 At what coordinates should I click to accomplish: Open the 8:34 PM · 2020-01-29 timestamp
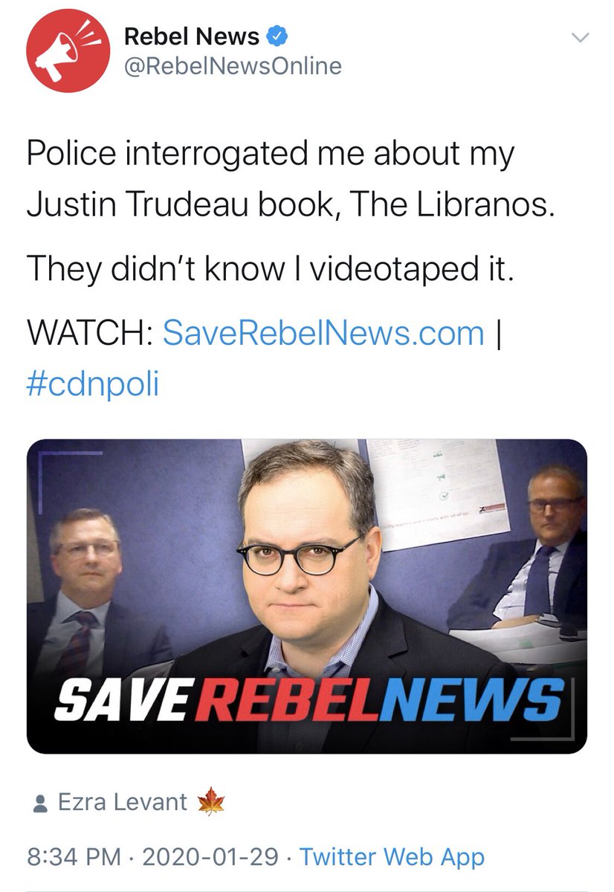[156, 857]
